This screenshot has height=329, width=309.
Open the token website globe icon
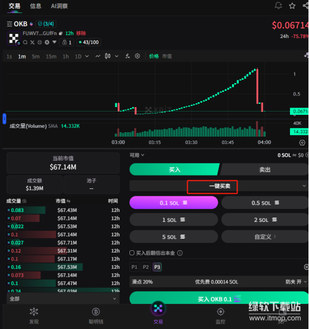[40, 42]
